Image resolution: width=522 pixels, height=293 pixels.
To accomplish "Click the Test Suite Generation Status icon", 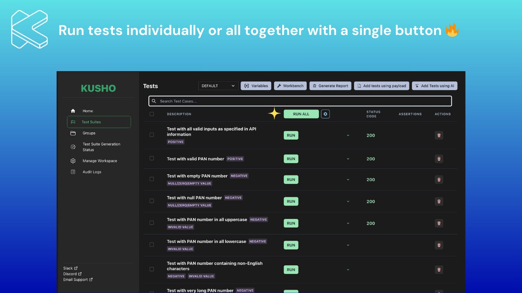I will click(x=73, y=147).
